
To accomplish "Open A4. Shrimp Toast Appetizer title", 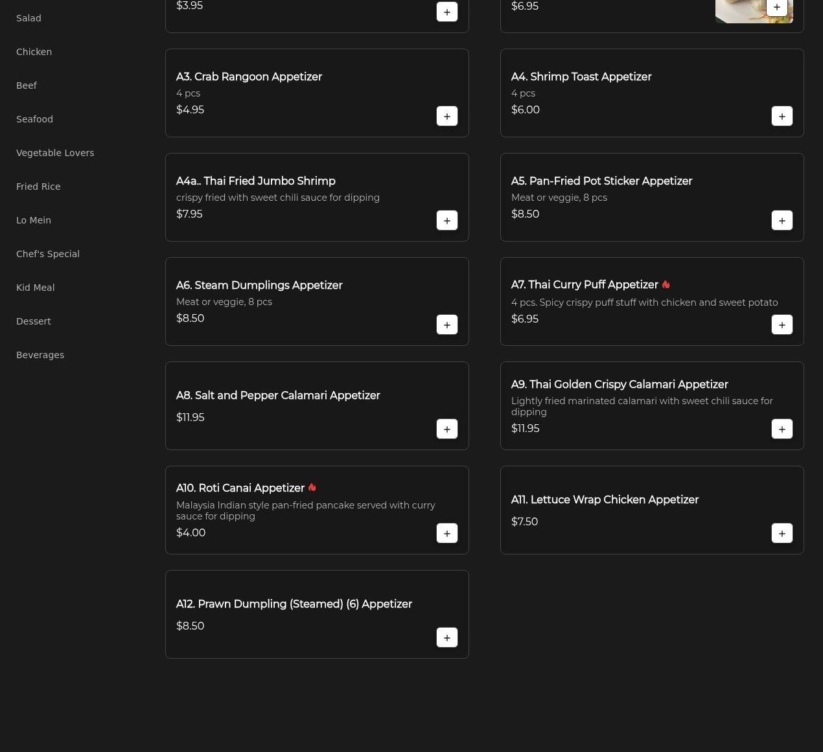I will pos(581,76).
